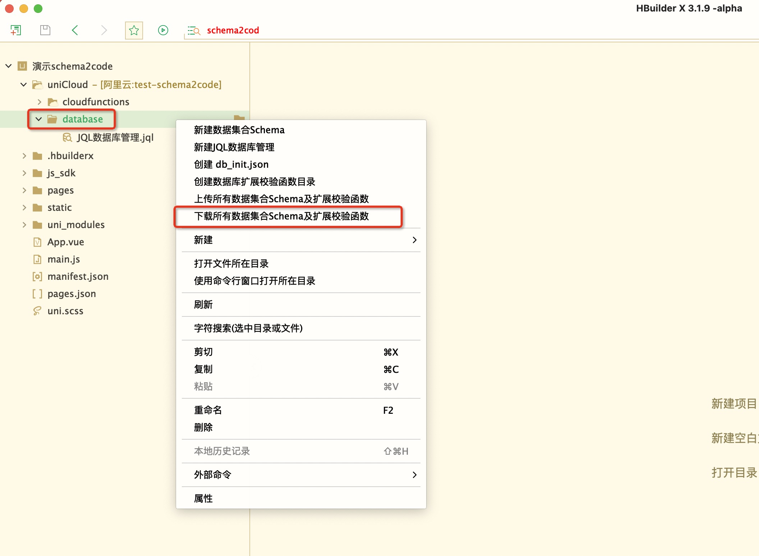Open search using the magnifier toolbar icon
Screen dimensions: 759x556
193,31
